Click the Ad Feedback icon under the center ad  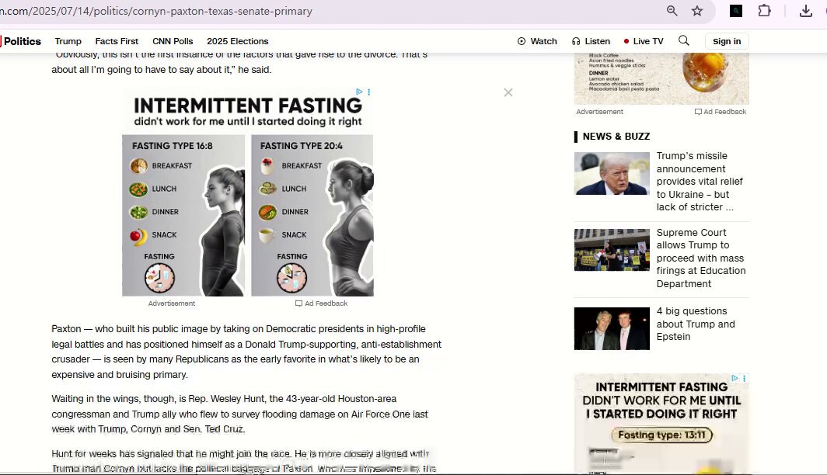click(x=298, y=303)
